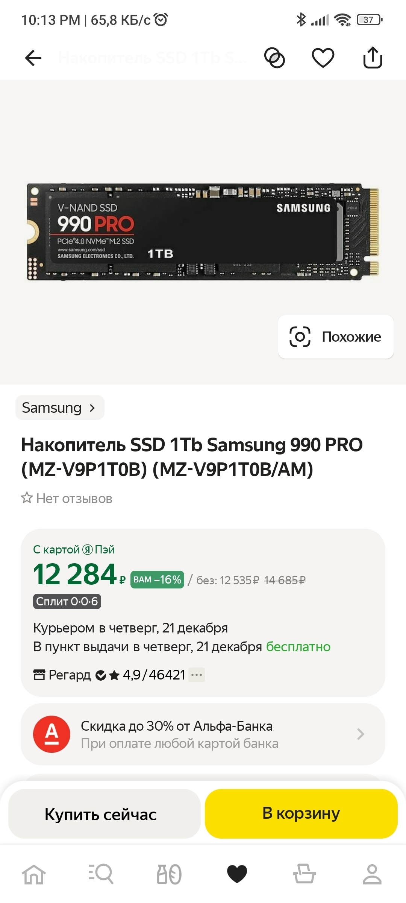The height and width of the screenshot is (903, 406).
Task: Find similar items via Похожие button
Action: point(336,337)
